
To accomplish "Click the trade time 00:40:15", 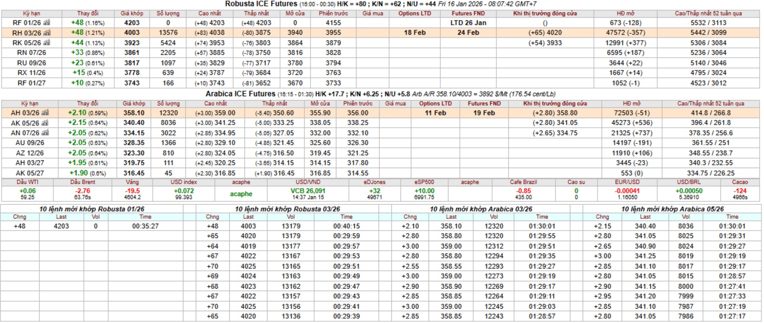I will pos(347,226).
